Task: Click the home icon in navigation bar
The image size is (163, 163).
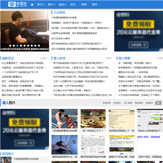Action: pos(32,5)
